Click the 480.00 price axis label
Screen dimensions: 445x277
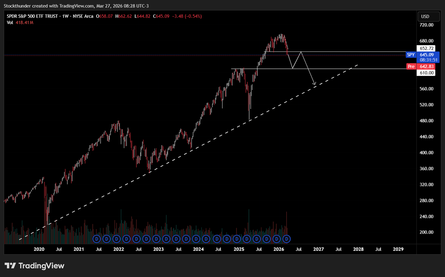426,121
